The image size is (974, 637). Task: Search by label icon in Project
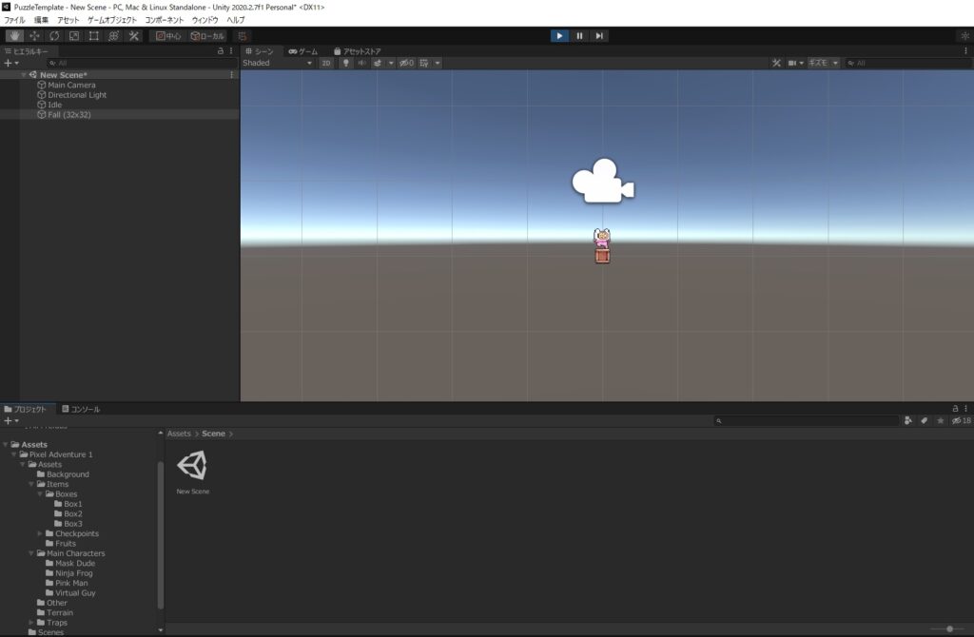tap(925, 420)
